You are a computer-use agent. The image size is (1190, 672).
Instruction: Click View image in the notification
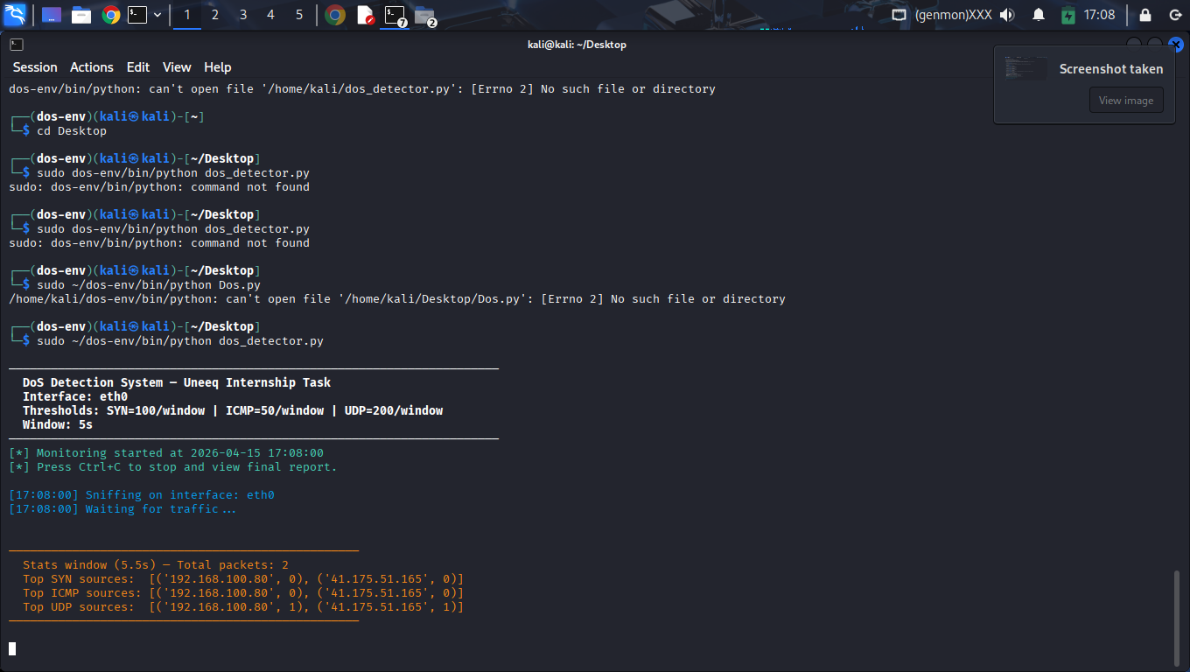tap(1125, 101)
